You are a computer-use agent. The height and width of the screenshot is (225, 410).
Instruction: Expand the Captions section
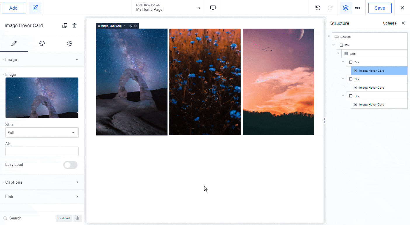pyautogui.click(x=42, y=182)
